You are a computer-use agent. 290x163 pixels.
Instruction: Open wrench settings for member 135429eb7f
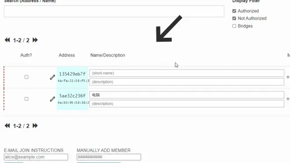coord(53,77)
